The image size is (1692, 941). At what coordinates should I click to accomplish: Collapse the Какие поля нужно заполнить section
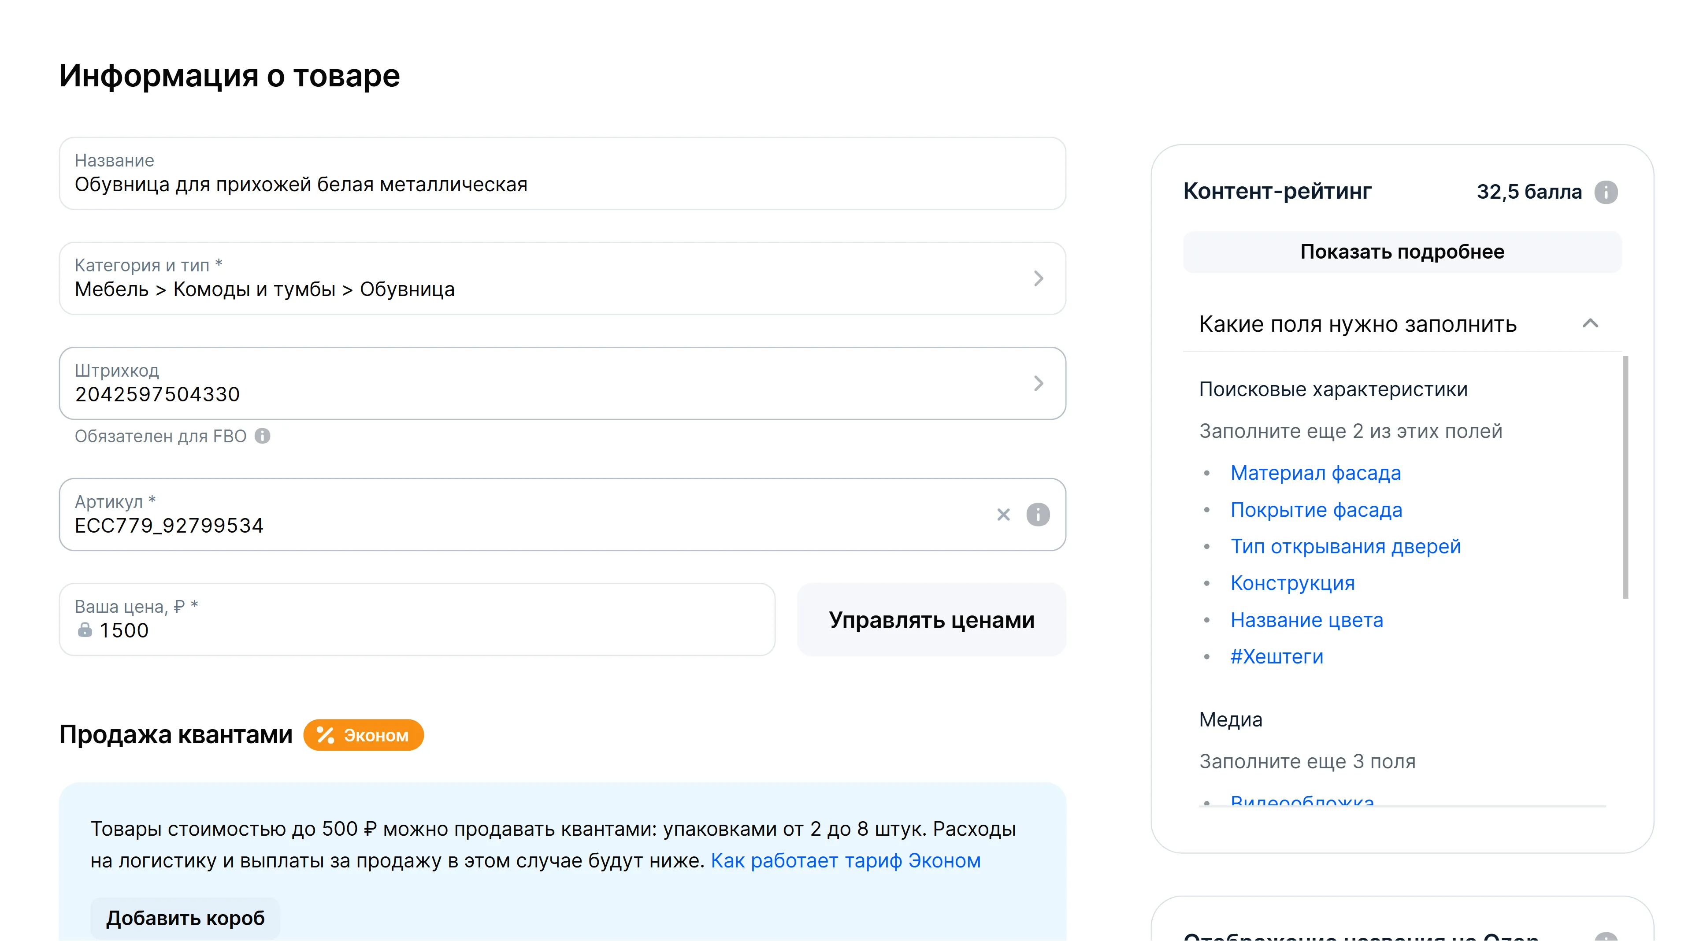coord(1589,324)
